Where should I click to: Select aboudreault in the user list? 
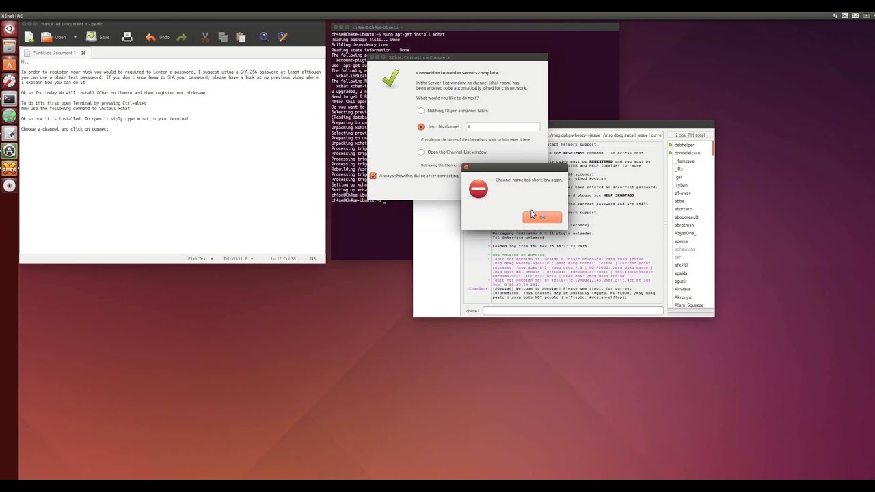coord(686,217)
